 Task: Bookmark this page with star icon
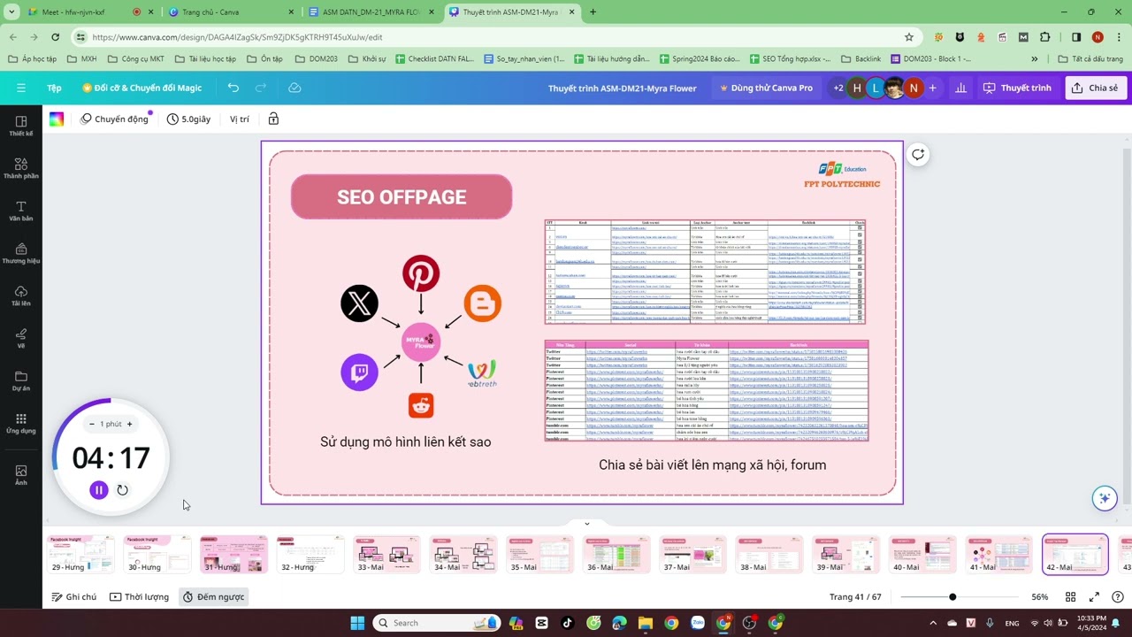pos(908,37)
